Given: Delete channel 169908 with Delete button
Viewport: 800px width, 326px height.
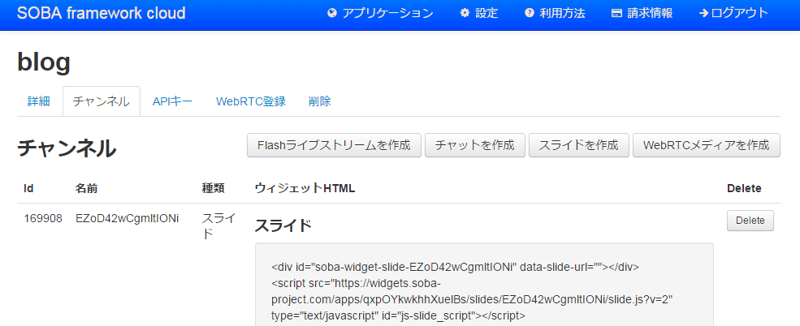Looking at the screenshot, I should 750,221.
